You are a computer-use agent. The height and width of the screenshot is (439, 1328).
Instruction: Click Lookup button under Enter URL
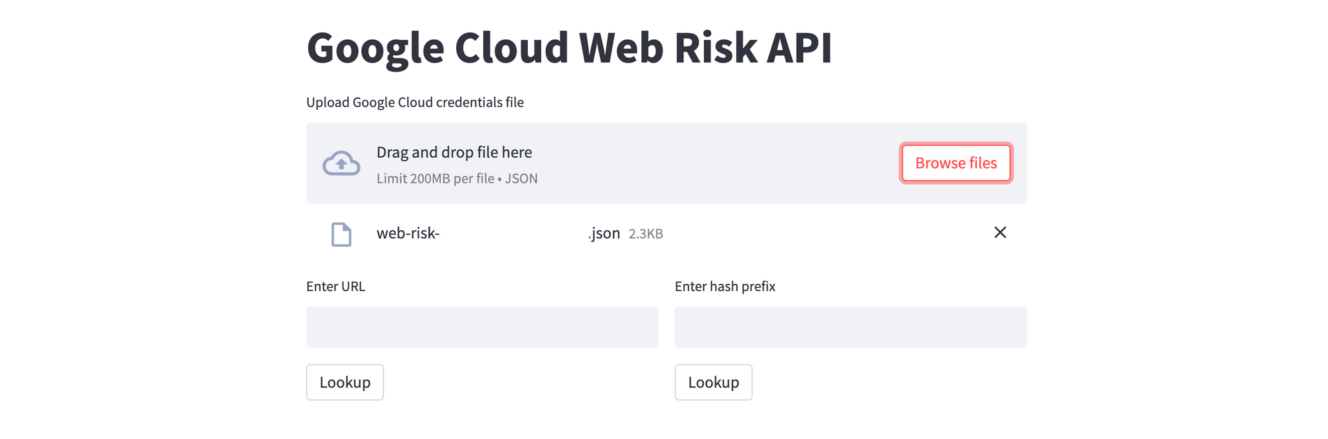point(345,382)
